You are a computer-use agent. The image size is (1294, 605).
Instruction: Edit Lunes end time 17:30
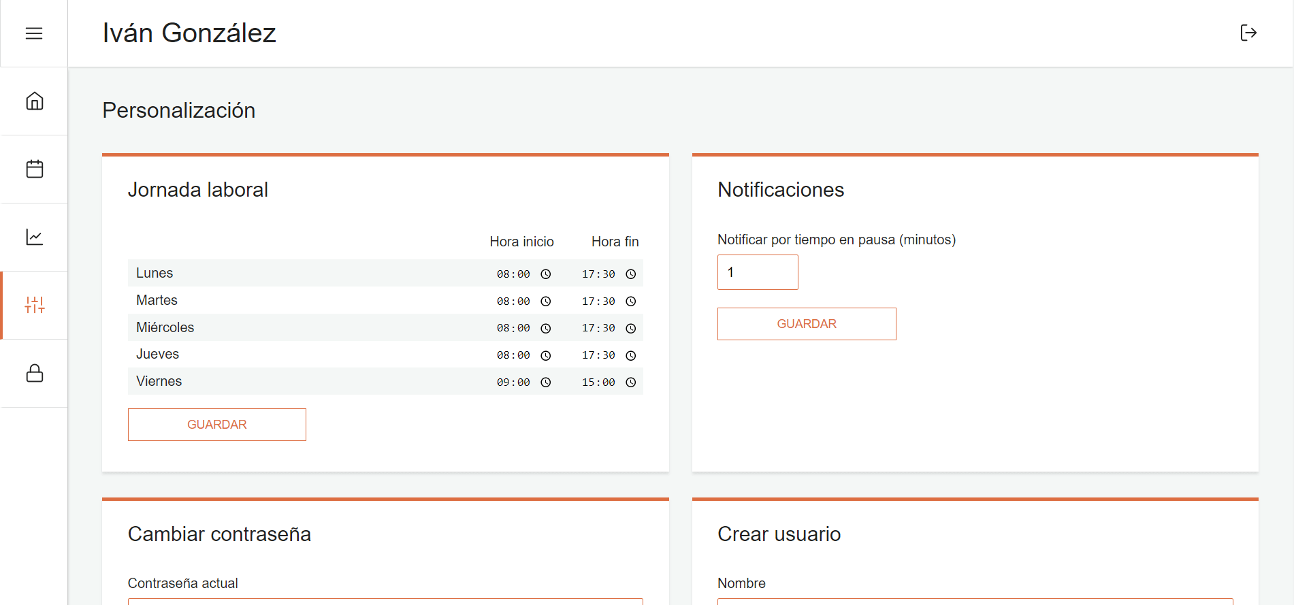[598, 274]
